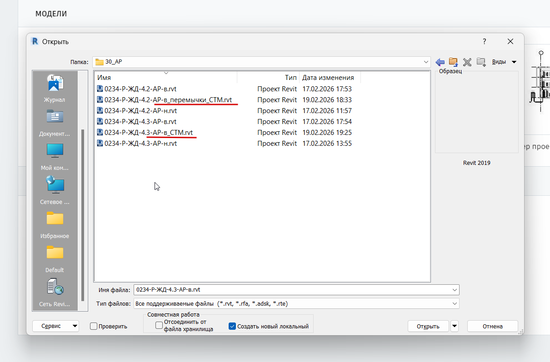Sort by the Имя column header
This screenshot has width=550, height=362.
[166, 78]
